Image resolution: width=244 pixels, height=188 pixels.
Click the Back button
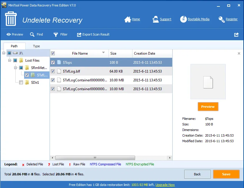pos(197,174)
